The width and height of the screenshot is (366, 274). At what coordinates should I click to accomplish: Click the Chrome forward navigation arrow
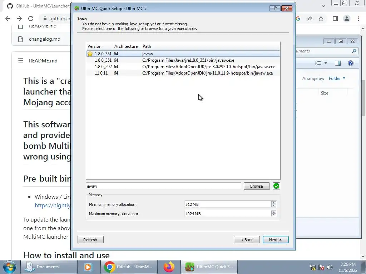[19, 19]
